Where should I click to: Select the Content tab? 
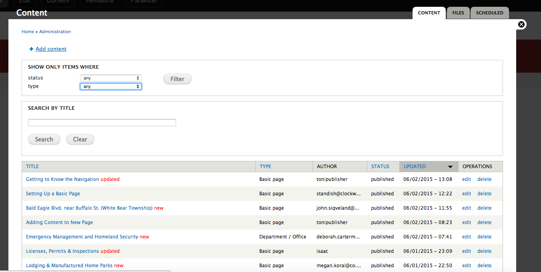click(x=429, y=13)
